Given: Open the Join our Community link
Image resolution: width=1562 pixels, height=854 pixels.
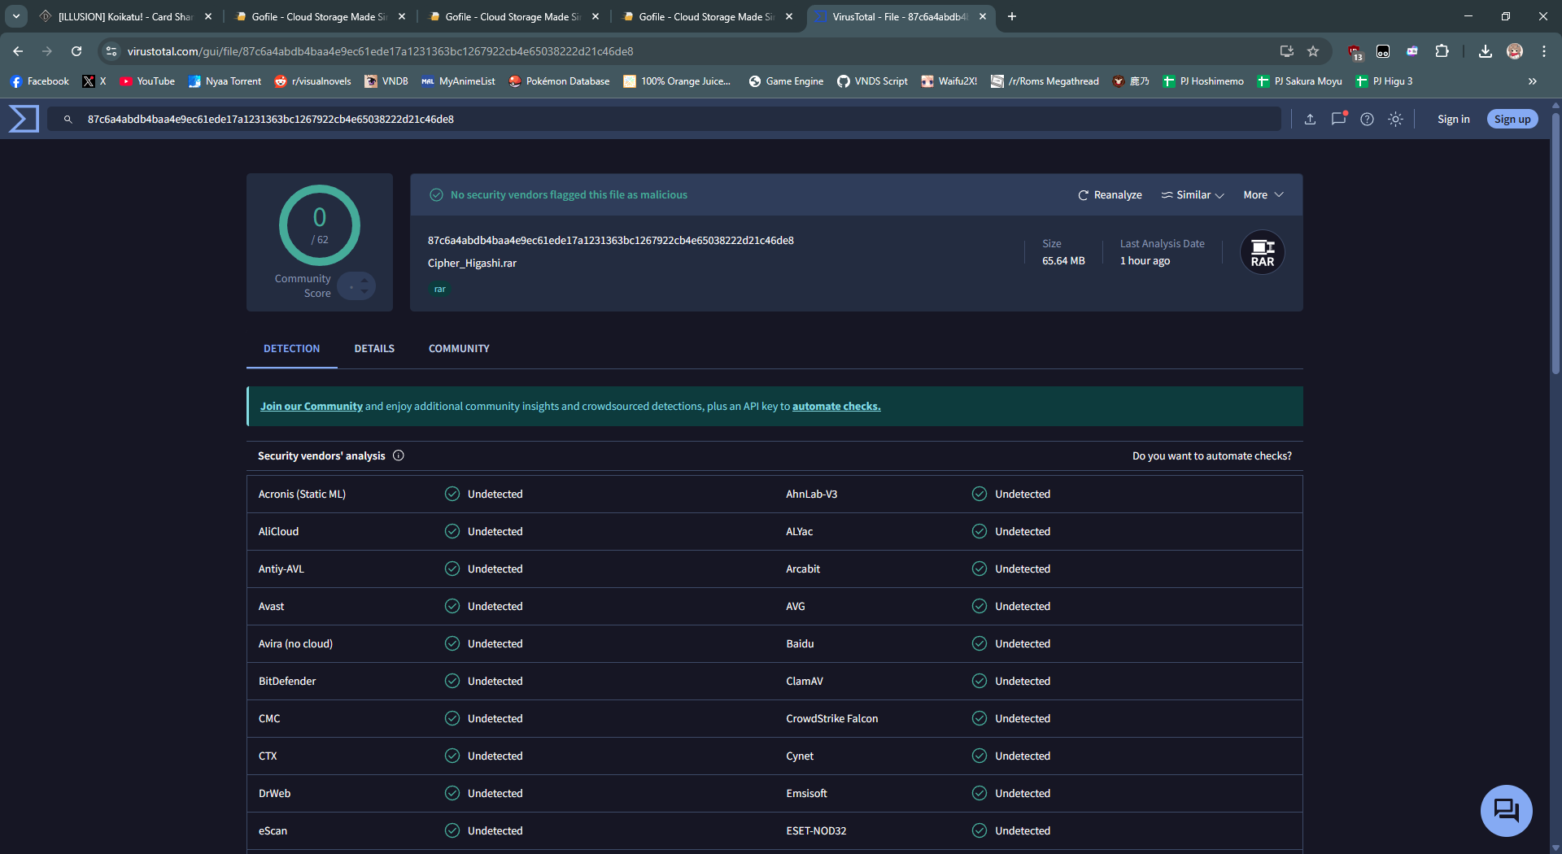Looking at the screenshot, I should [311, 406].
